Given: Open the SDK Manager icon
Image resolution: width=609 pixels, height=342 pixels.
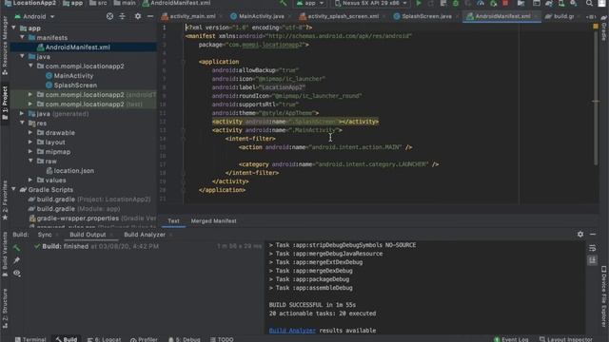Looking at the screenshot, I should tap(573, 4).
